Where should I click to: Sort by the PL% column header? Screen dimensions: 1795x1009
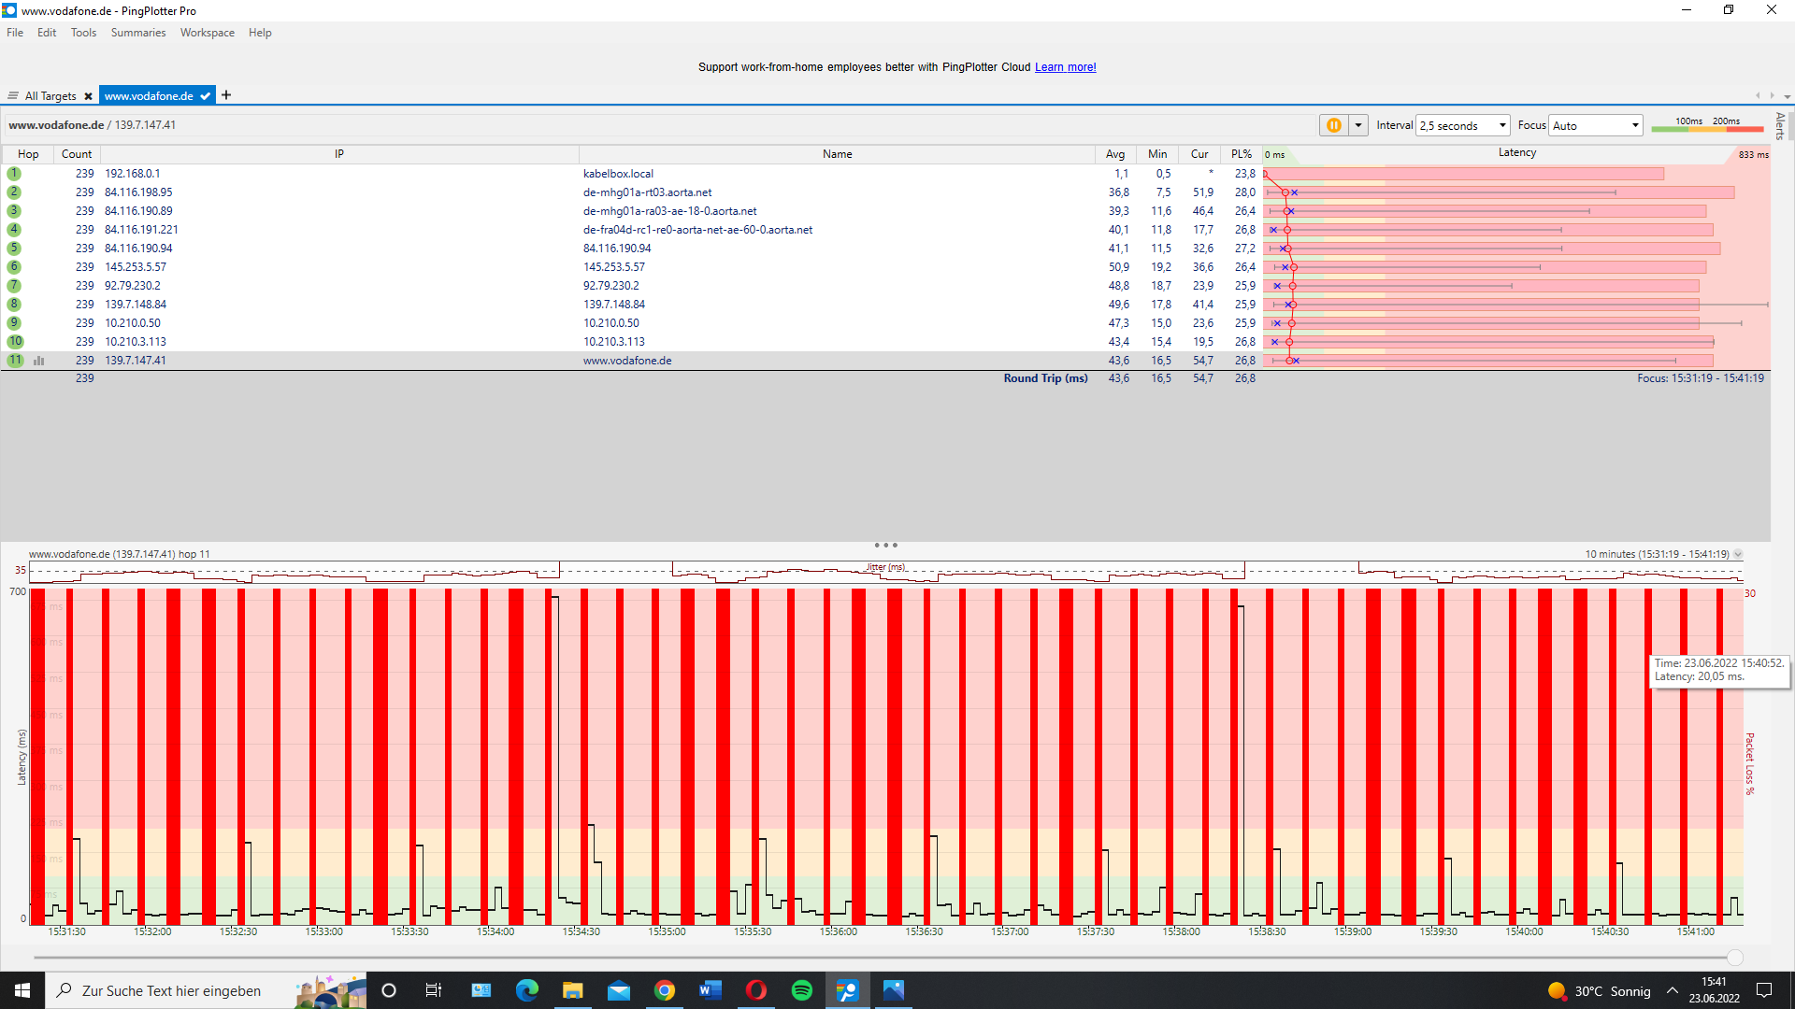pos(1241,154)
